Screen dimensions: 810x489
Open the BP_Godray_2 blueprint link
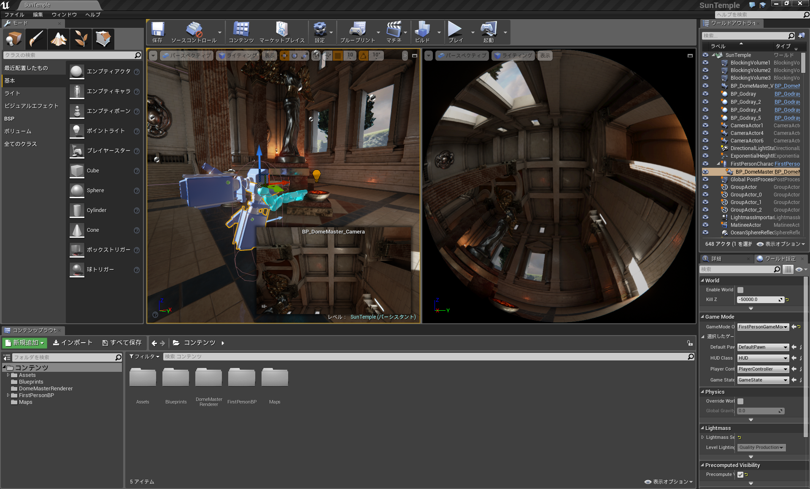(x=787, y=102)
